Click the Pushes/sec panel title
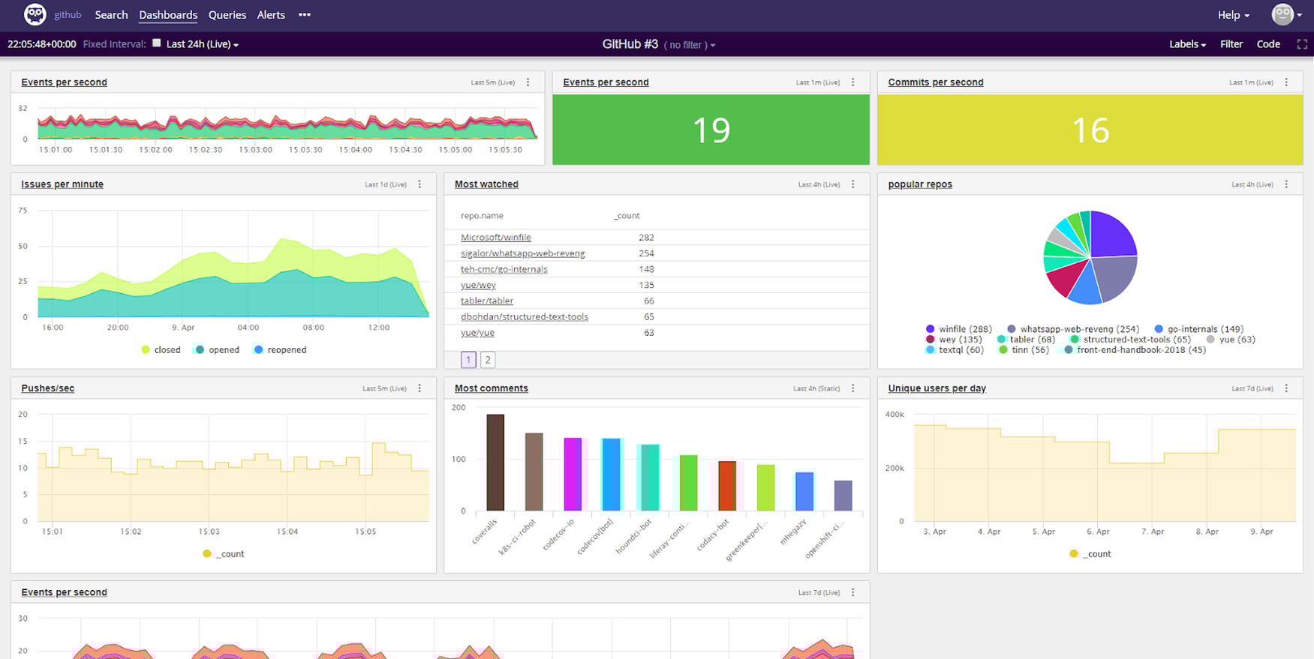1314x659 pixels. 48,388
